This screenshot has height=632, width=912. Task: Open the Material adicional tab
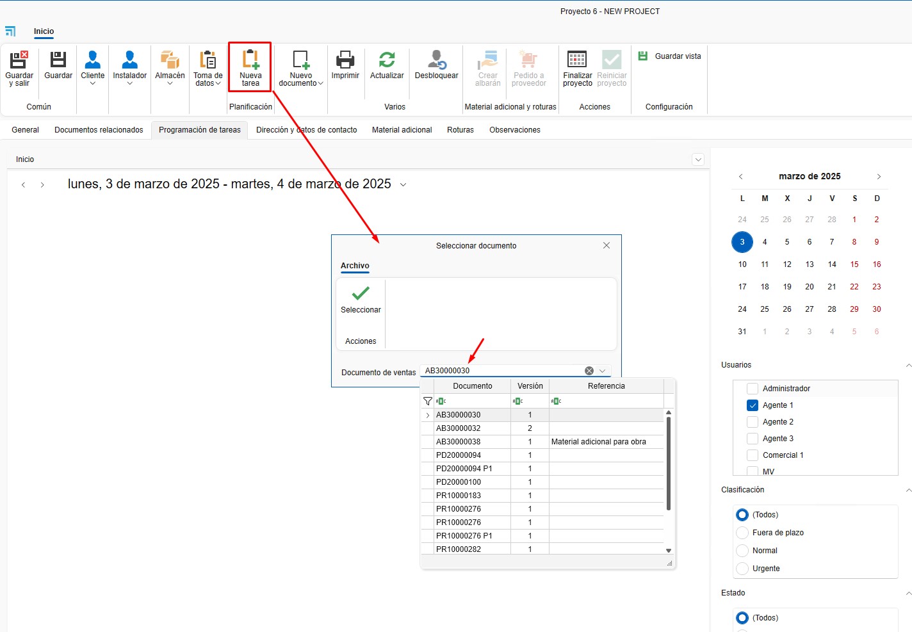(402, 130)
